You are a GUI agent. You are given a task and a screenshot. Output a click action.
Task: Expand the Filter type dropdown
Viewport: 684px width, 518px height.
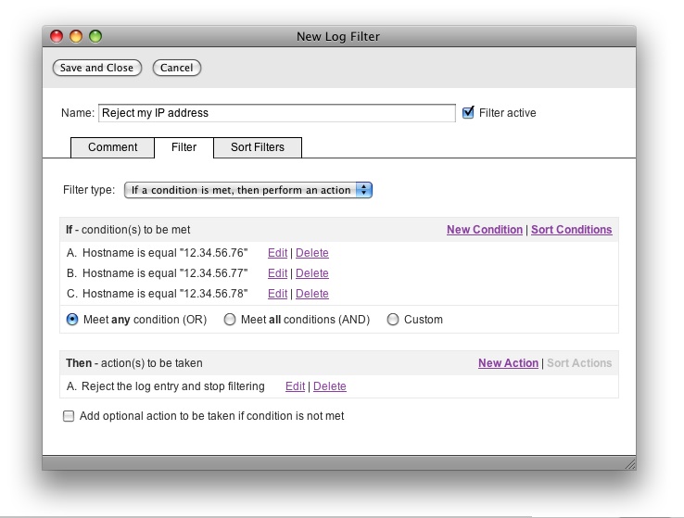click(x=247, y=190)
